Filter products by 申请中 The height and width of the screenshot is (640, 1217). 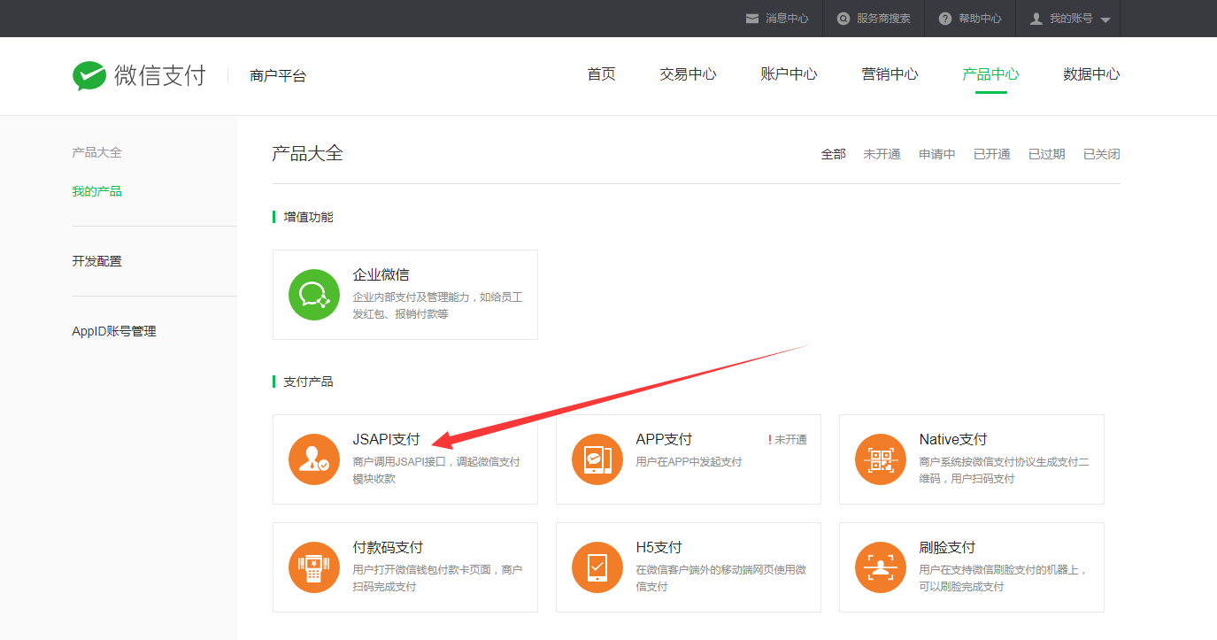click(936, 154)
